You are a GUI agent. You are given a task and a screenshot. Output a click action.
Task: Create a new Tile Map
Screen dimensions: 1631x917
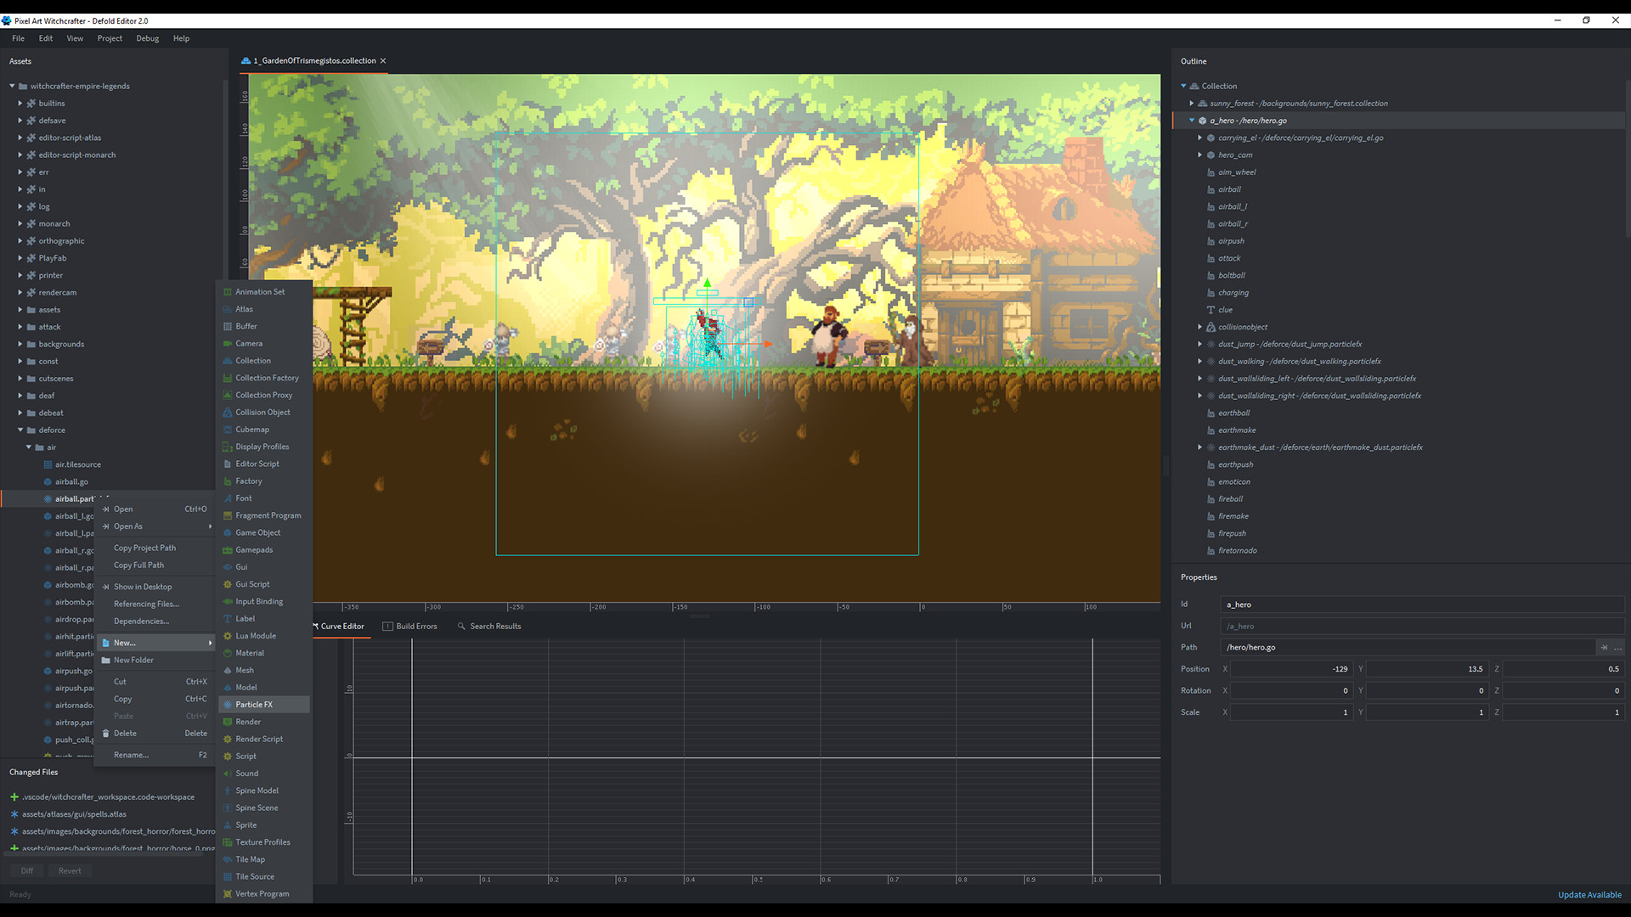coord(251,858)
